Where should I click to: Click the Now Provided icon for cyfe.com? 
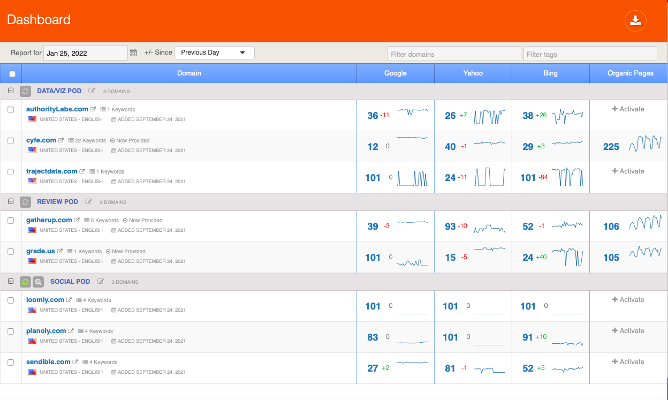click(x=112, y=141)
